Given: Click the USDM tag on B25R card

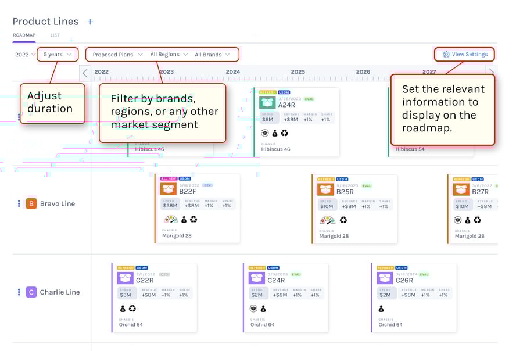Looking at the screenshot, I should coord(342,180).
